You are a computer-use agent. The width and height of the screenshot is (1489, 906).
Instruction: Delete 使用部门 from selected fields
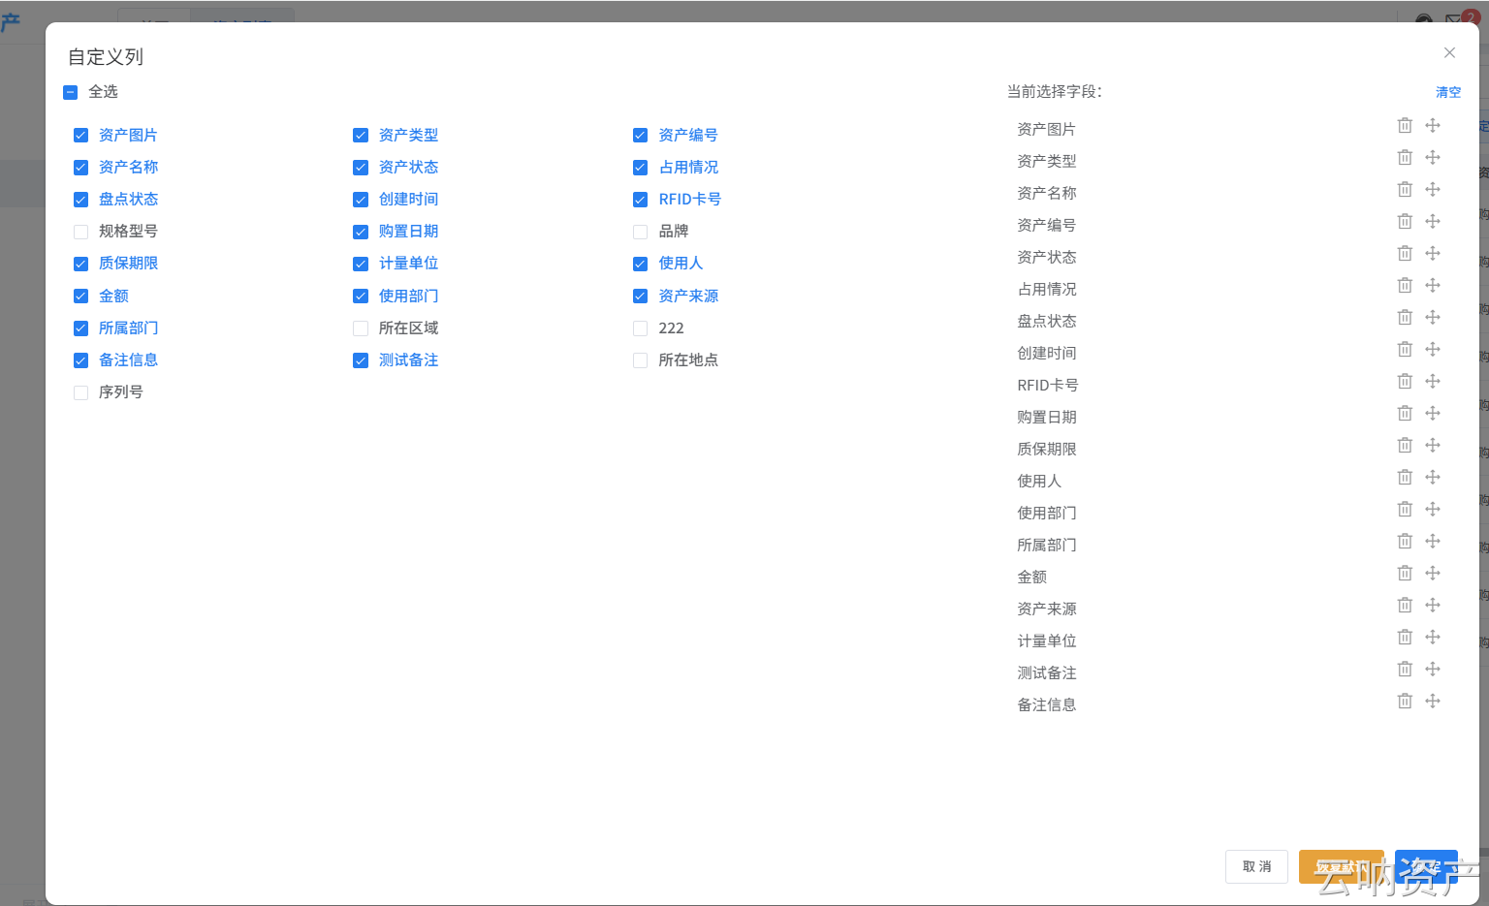click(x=1405, y=509)
